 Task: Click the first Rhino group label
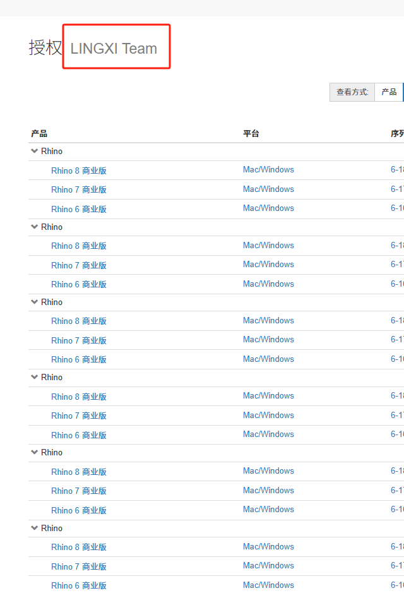[x=52, y=152]
